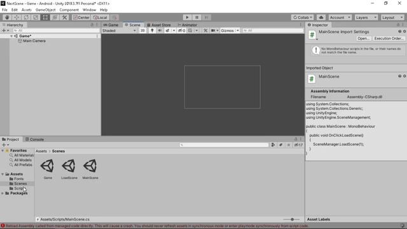Click the Project panel search field

point(224,145)
